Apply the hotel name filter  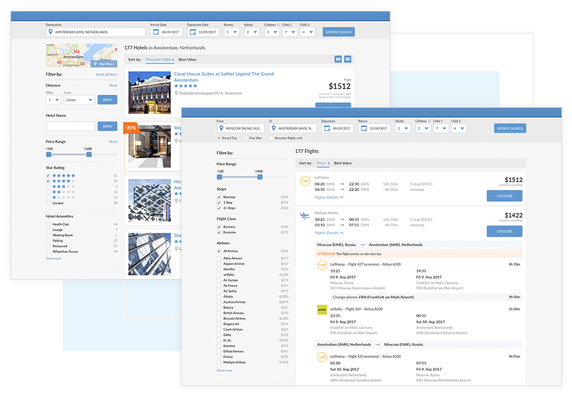coord(107,126)
